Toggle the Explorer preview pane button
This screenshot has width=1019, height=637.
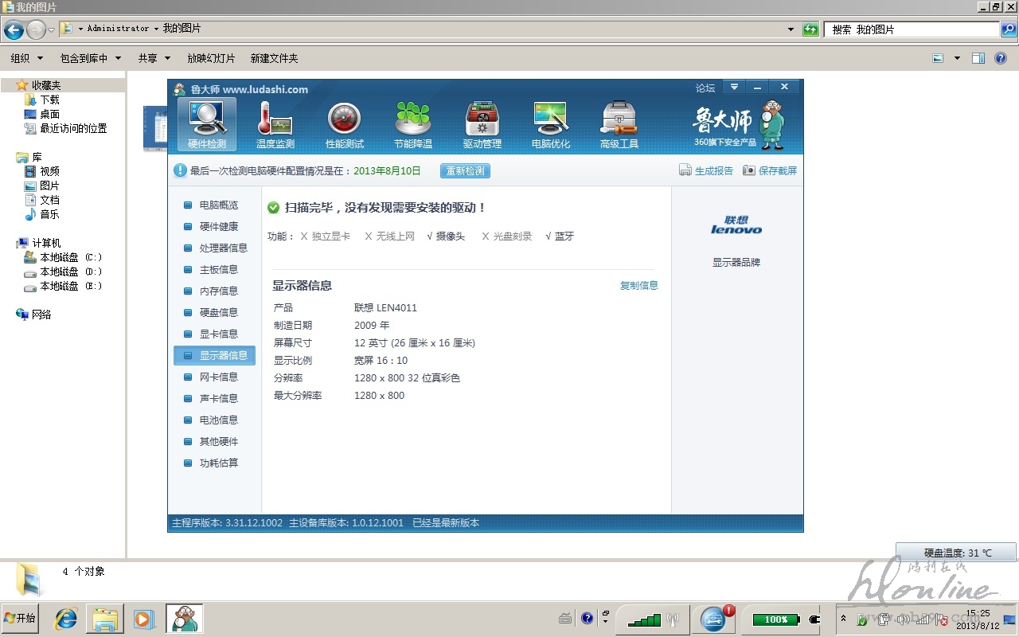(978, 58)
